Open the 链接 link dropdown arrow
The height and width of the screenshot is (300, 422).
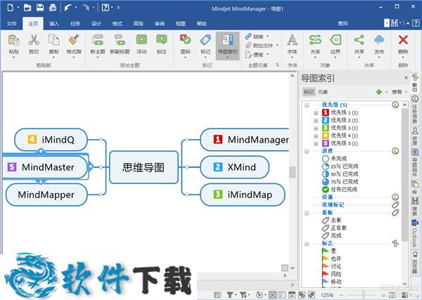(267, 36)
